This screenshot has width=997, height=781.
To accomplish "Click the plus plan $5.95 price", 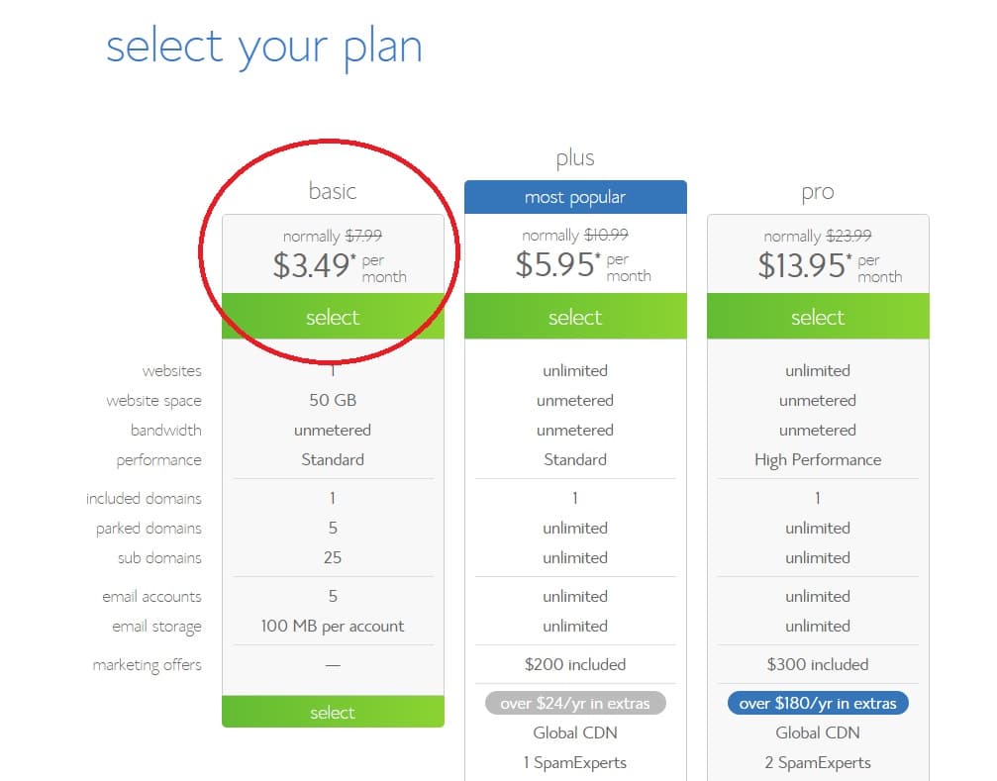I will tap(555, 264).
